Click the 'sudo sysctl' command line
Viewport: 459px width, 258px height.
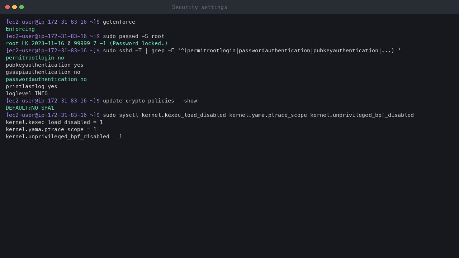click(258, 115)
